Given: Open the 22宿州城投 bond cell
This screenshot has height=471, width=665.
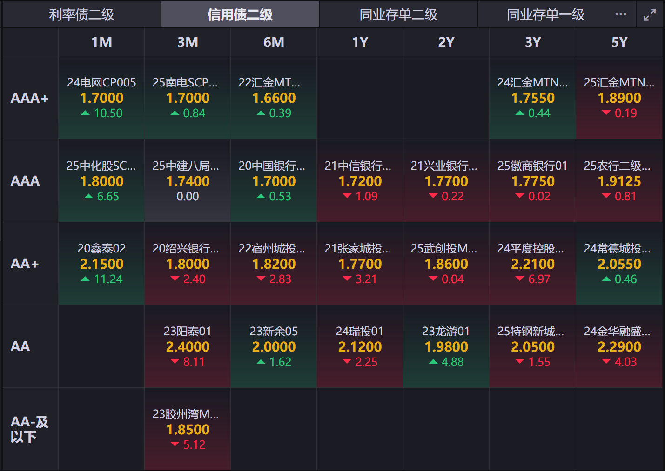Looking at the screenshot, I should pos(274,264).
